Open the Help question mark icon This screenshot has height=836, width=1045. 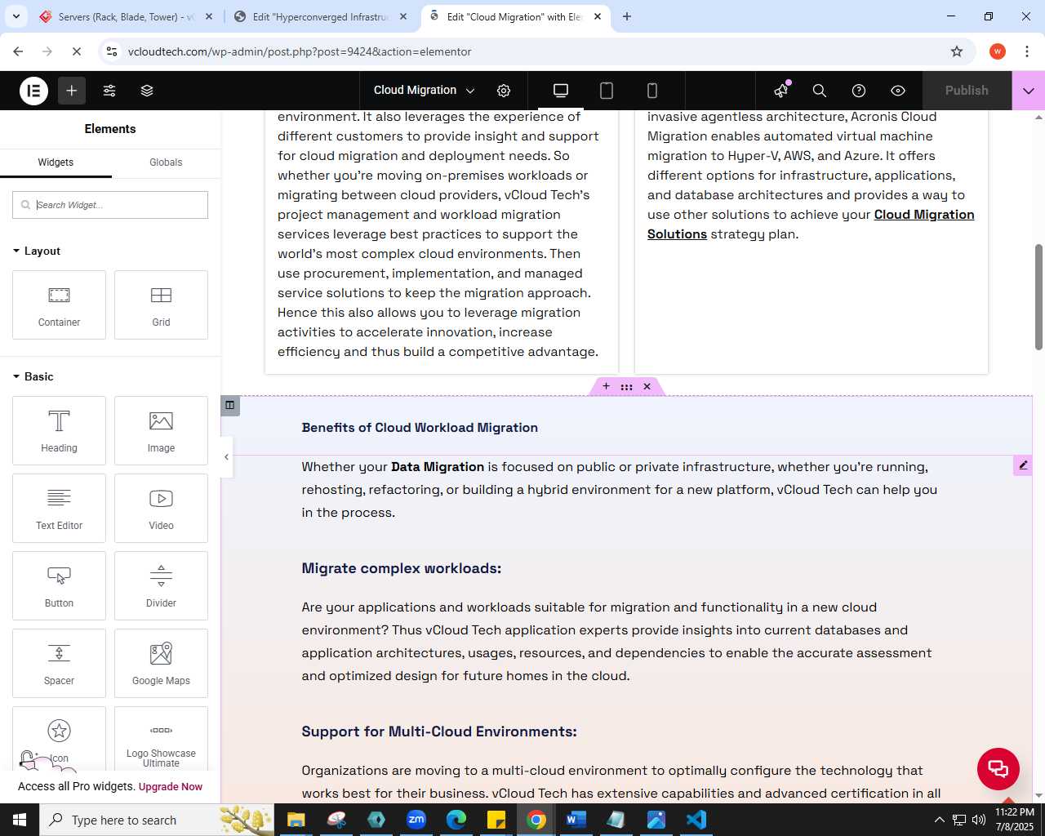coord(859,91)
